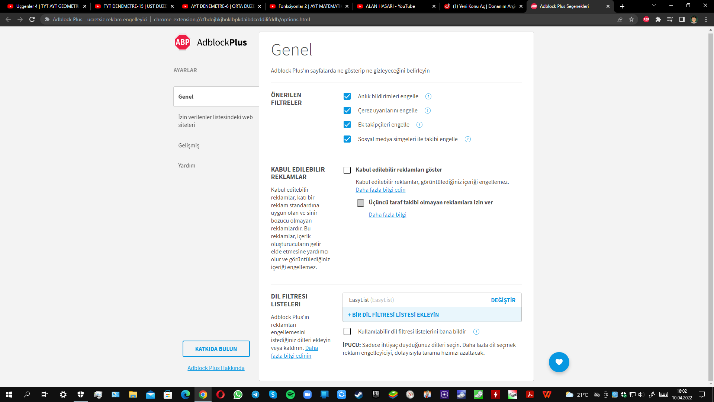The width and height of the screenshot is (714, 402).
Task: Open Adblock Plus Hakkında link
Action: click(216, 368)
